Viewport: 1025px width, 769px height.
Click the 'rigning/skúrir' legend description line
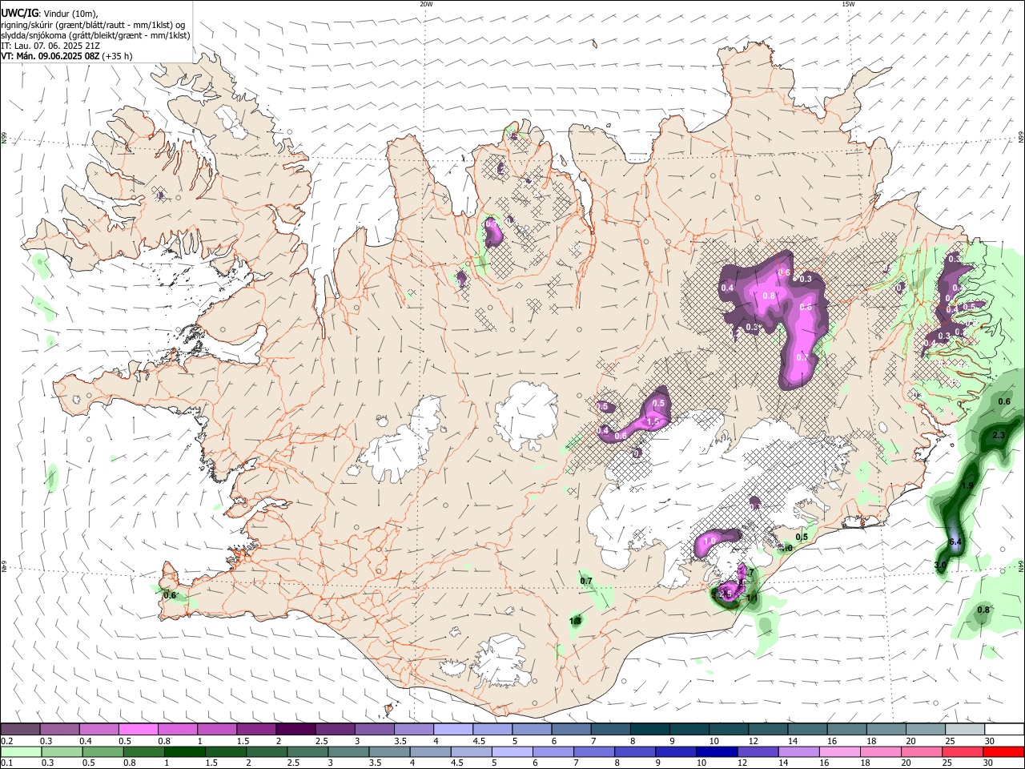93,25
